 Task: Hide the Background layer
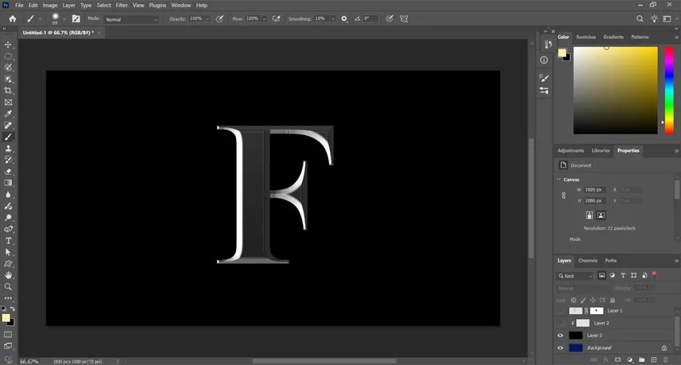[561, 348]
